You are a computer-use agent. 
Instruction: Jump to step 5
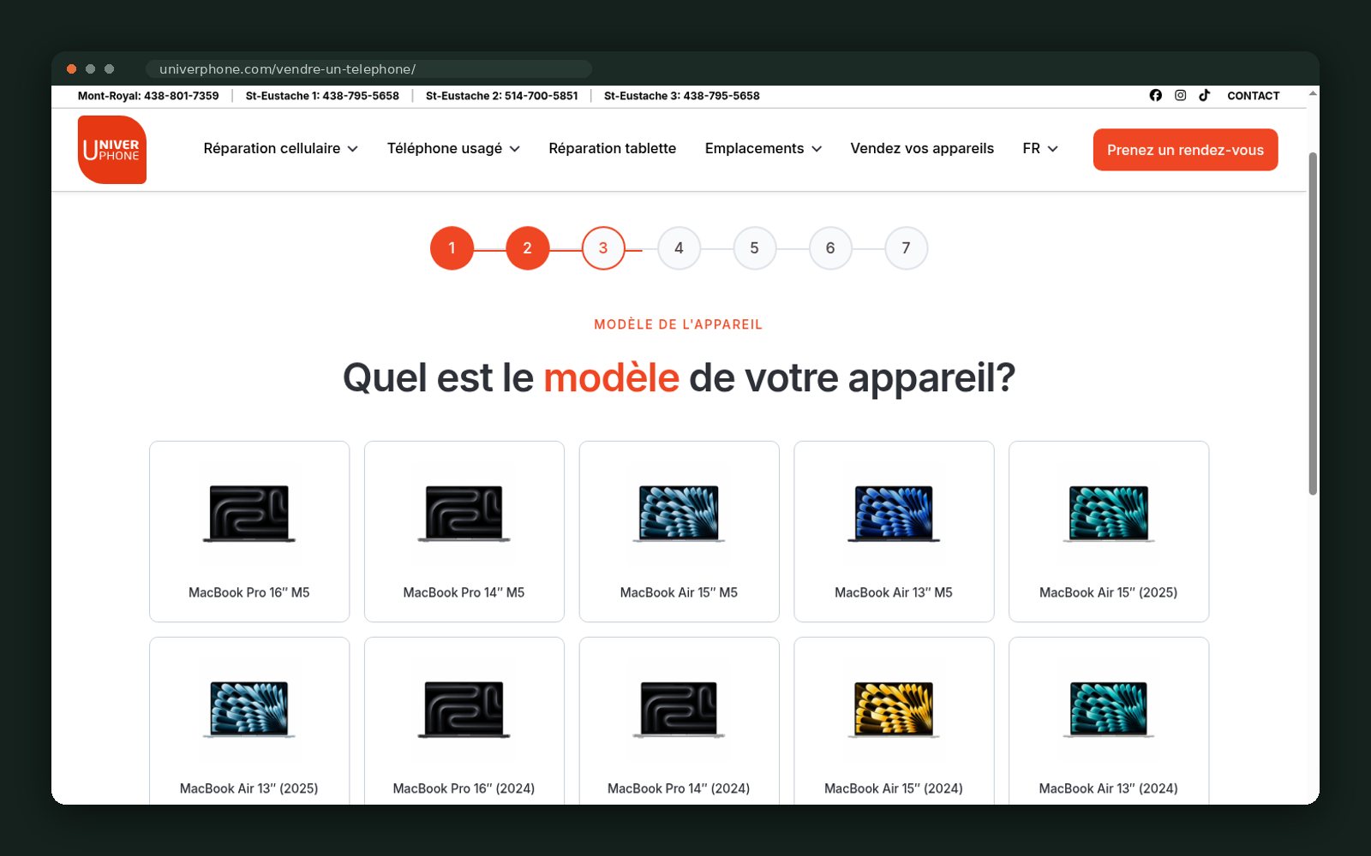(x=754, y=248)
